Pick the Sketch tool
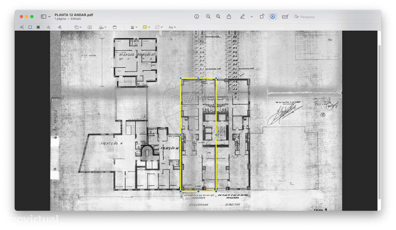The width and height of the screenshot is (396, 230). pyautogui.click(x=48, y=27)
